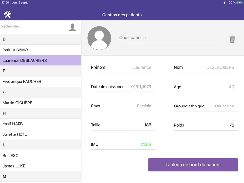Screen dimensions: 244x183
Task: Focus the Rechercher search field
Action: click(34, 26)
